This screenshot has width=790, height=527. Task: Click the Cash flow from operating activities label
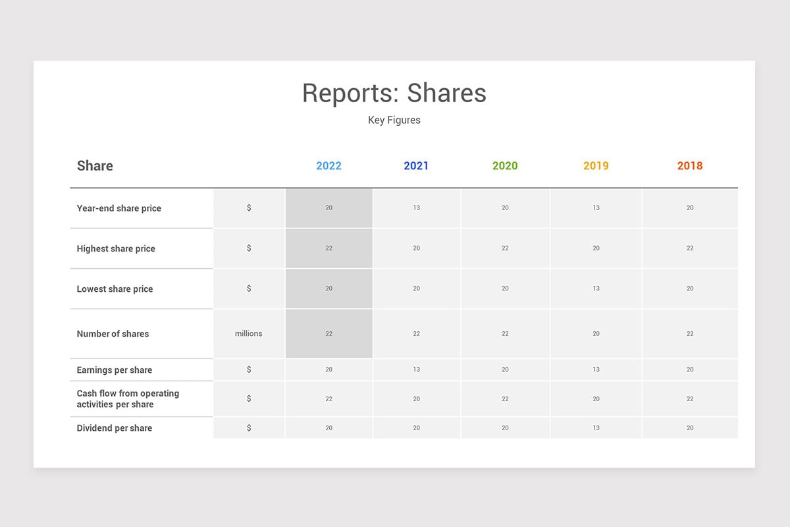(x=127, y=399)
